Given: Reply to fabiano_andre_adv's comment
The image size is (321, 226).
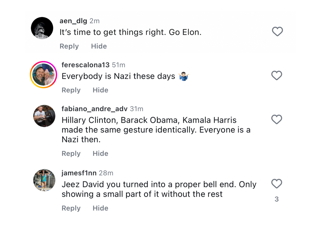Looking at the screenshot, I should pos(71,153).
